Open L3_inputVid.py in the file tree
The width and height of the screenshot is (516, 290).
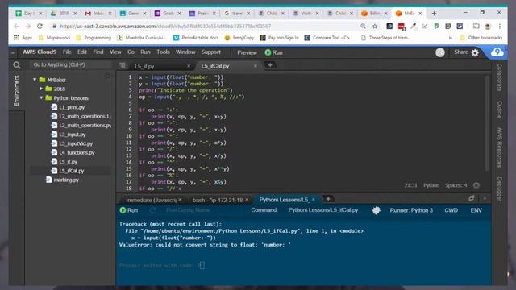tap(76, 143)
